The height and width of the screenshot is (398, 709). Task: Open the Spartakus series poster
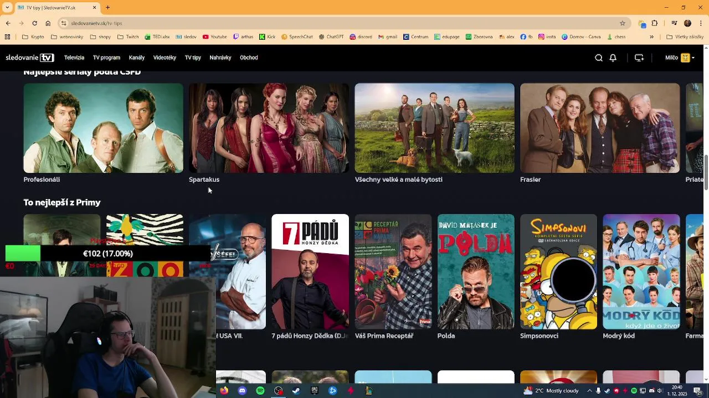pyautogui.click(x=269, y=128)
